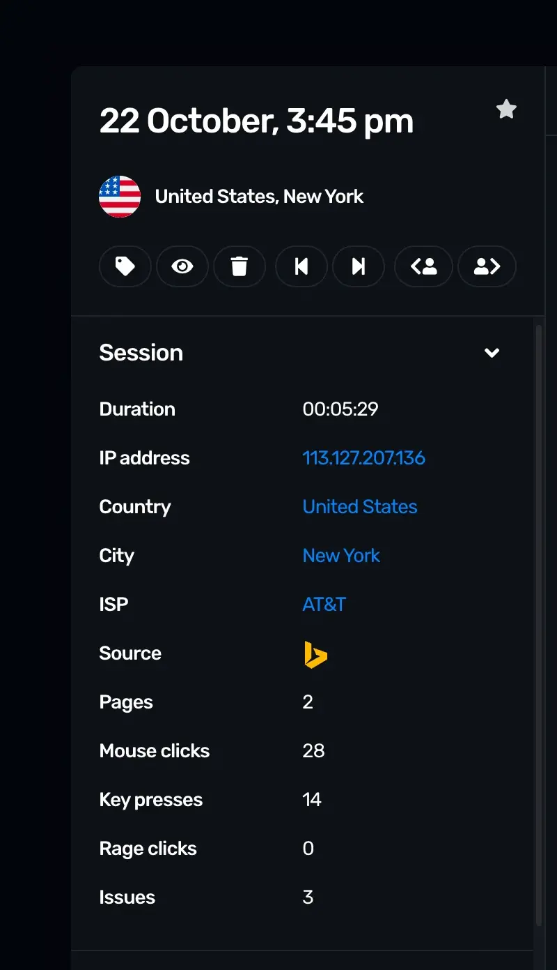Screen dimensions: 557x970
Task: Select the tag icon to label this session
Action: (125, 266)
